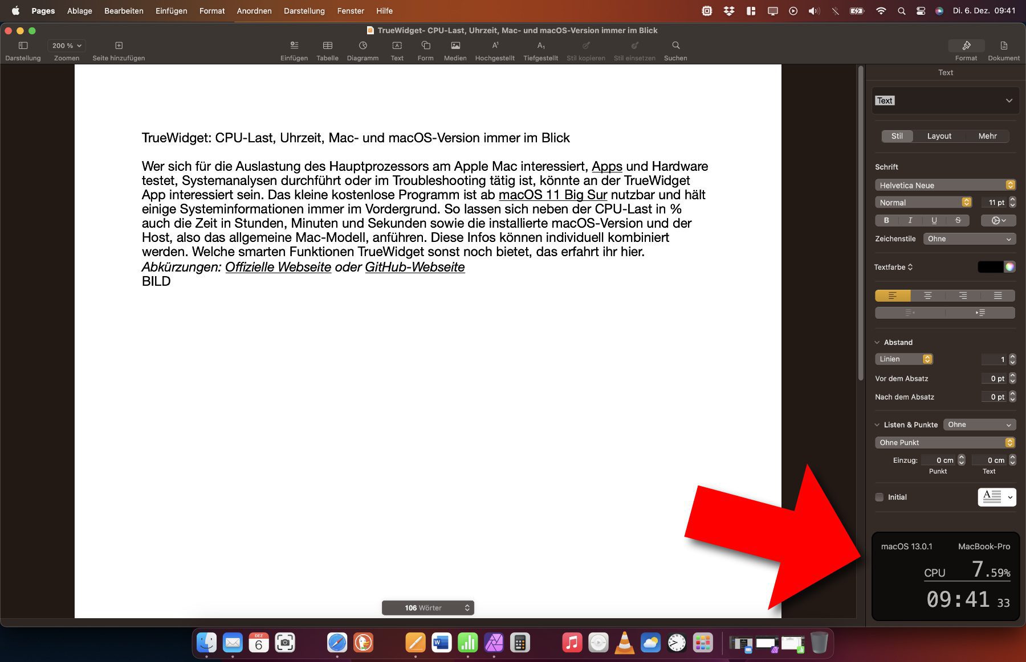Screen dimensions: 1026x662
Task: Justify the text alignment
Action: point(997,295)
